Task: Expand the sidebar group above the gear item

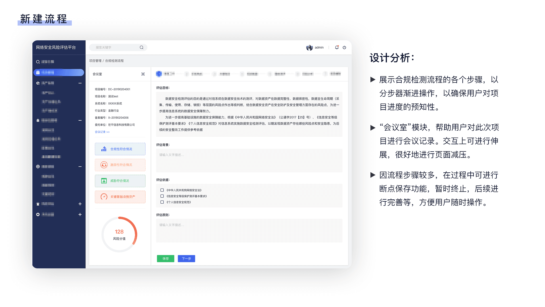Action: pos(80,204)
